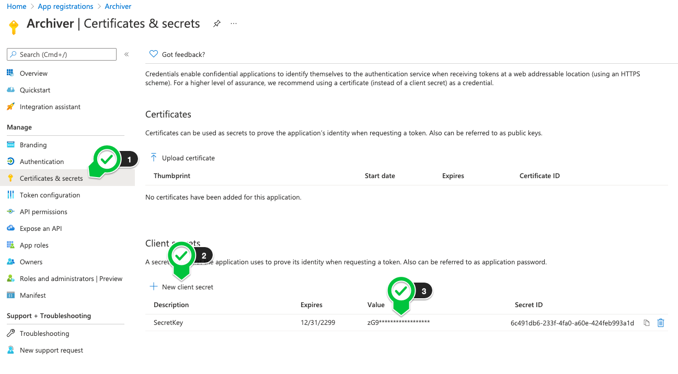
Task: Click the Manifest icon
Action: [x=10, y=295]
